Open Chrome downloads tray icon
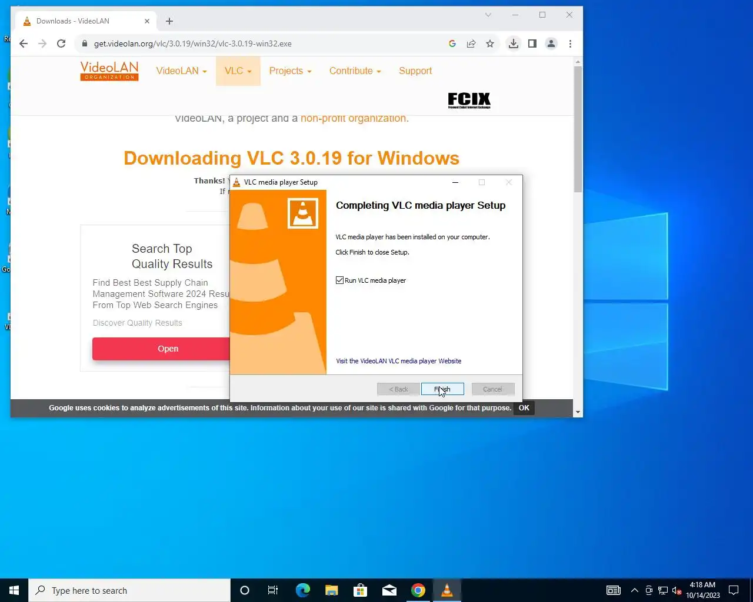753x602 pixels. tap(514, 44)
